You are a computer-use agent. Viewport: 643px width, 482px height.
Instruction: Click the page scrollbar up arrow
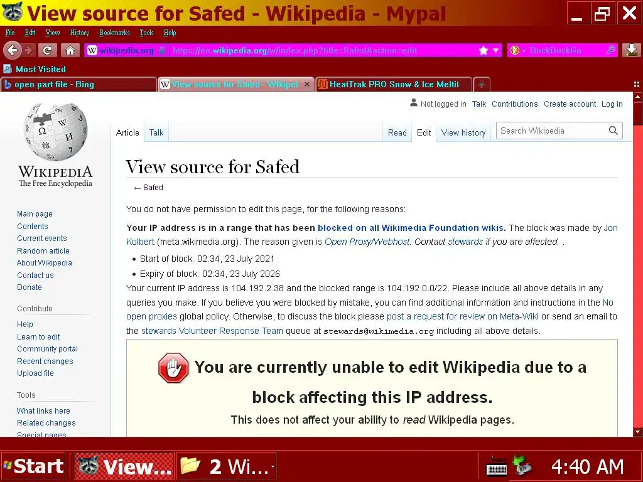(x=638, y=97)
